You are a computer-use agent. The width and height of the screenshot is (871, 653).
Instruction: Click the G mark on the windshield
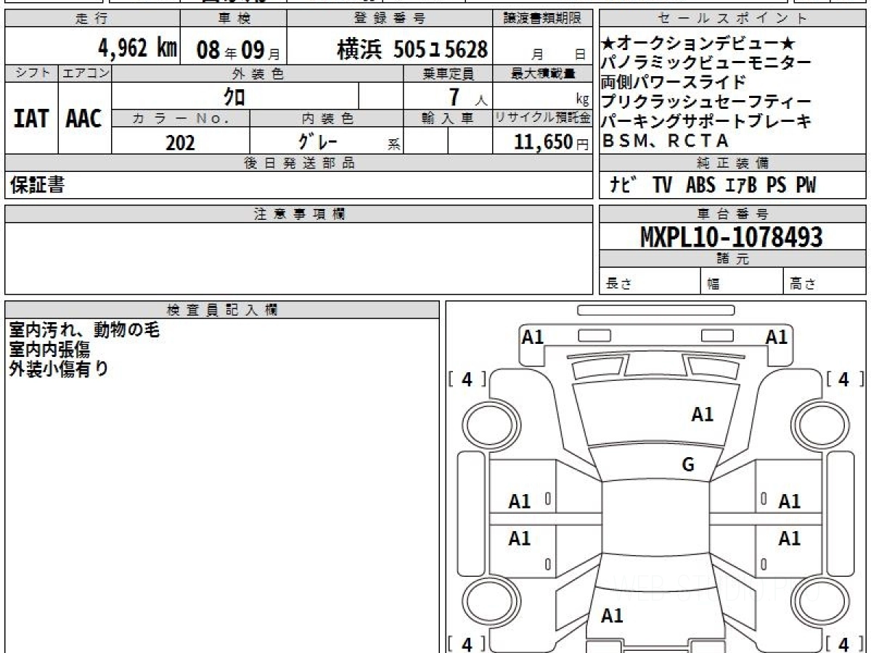click(x=688, y=465)
